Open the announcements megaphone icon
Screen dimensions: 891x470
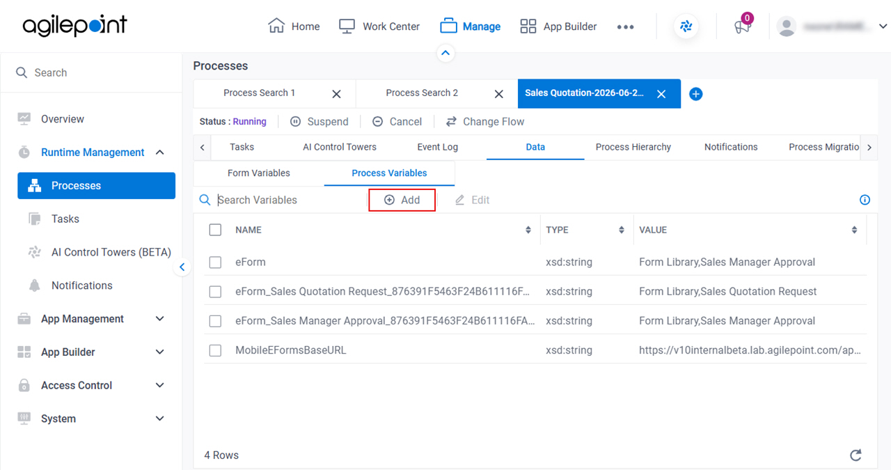pyautogui.click(x=743, y=26)
